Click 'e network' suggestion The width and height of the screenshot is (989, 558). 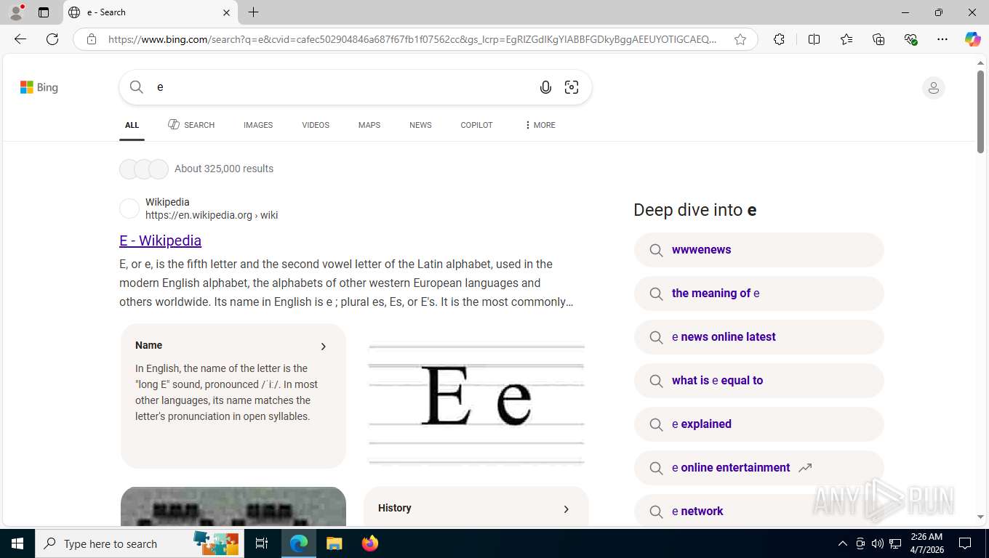pyautogui.click(x=758, y=511)
